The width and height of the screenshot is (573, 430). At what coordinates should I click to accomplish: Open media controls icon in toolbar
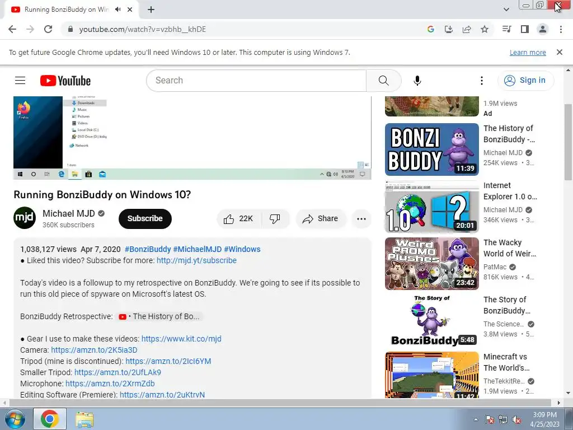pos(507,29)
